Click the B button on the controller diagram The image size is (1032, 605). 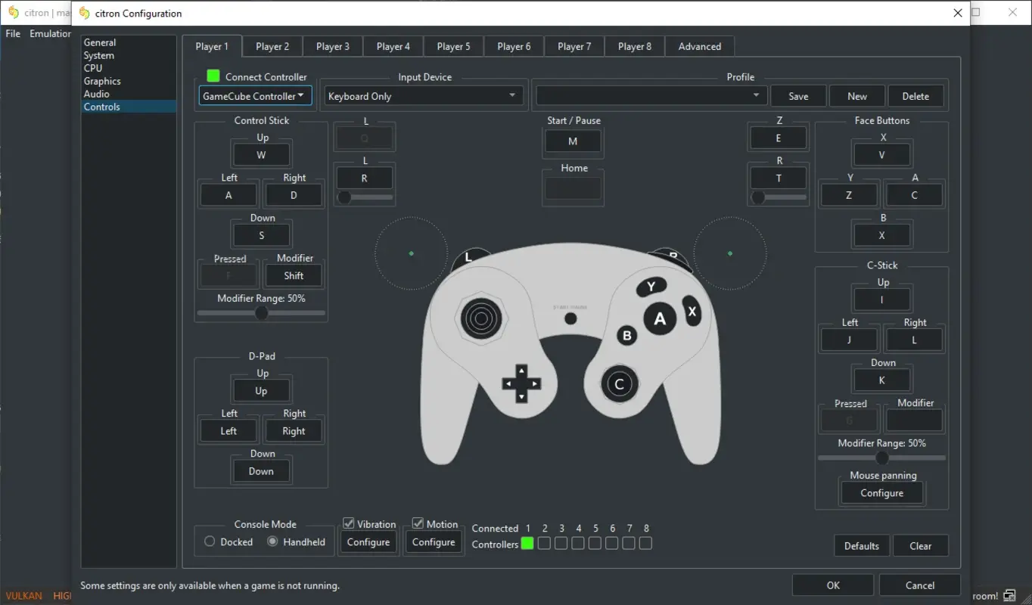click(627, 336)
